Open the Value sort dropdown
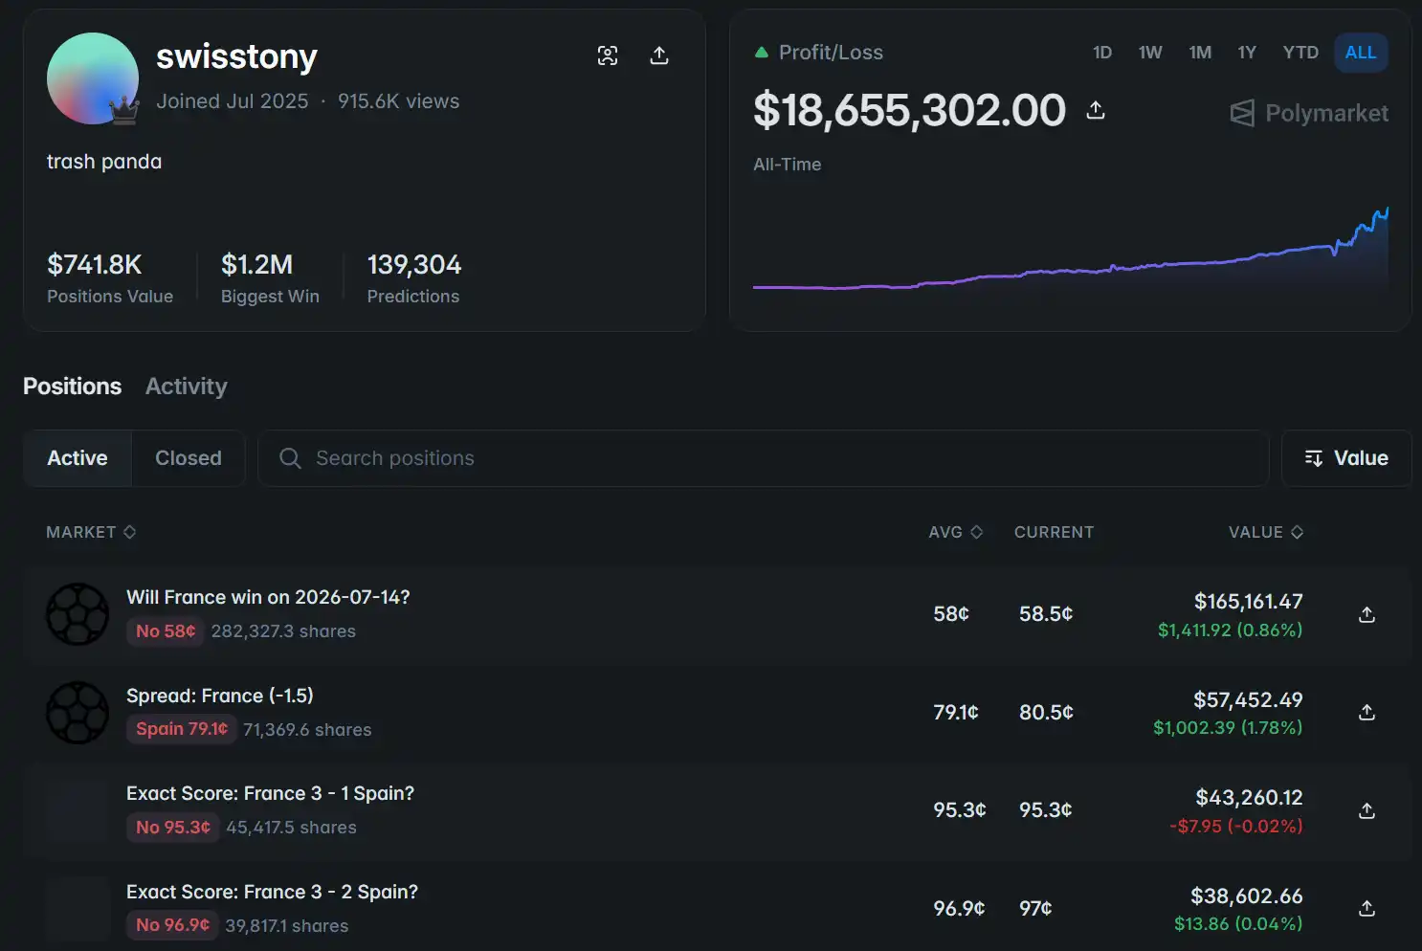Viewport: 1422px width, 951px height. click(x=1346, y=458)
